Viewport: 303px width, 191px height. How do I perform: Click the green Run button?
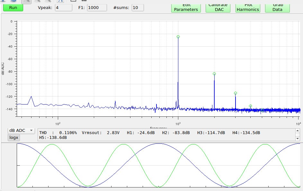tap(13, 7)
